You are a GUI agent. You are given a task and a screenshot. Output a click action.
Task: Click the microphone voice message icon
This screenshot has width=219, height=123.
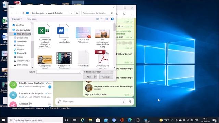[130, 101]
